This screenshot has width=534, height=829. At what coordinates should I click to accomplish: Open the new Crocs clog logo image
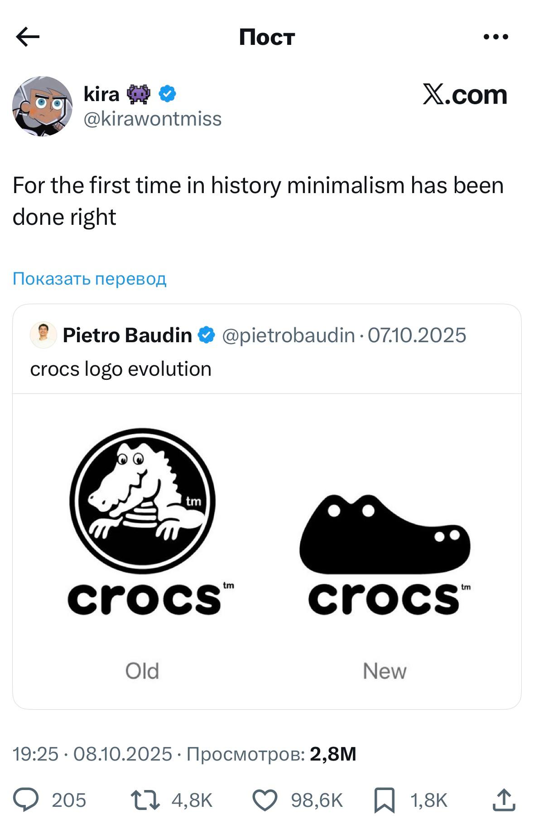(385, 554)
